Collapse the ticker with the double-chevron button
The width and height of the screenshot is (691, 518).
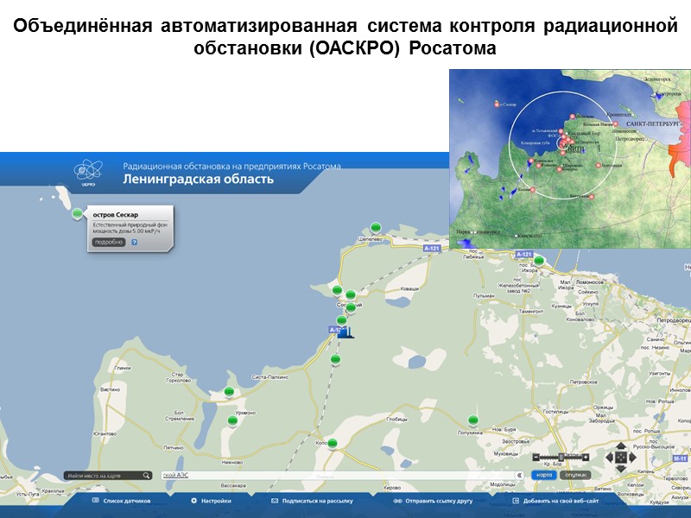[519, 476]
